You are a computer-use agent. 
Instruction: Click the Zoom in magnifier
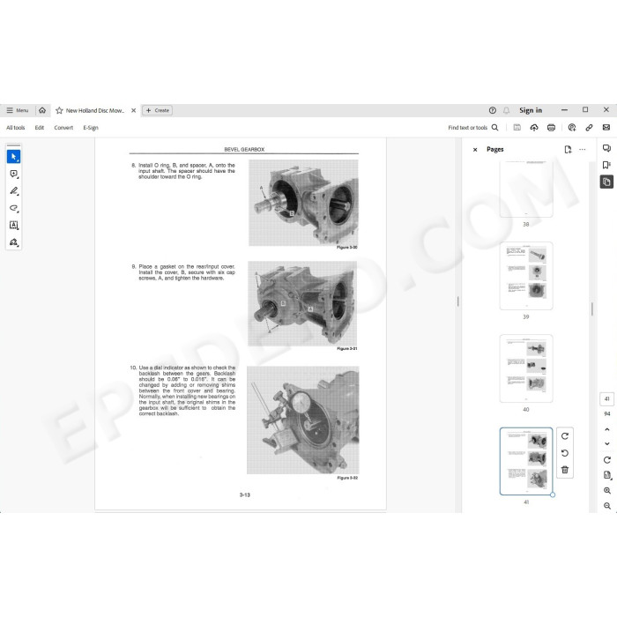point(607,490)
